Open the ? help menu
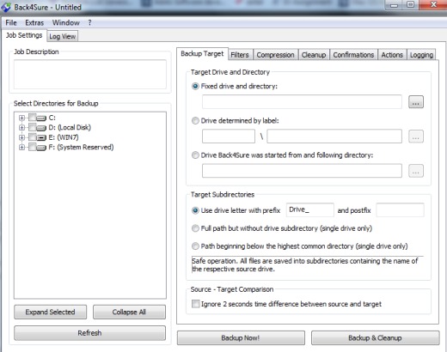Screen dimensions: 447x352 click(x=89, y=22)
